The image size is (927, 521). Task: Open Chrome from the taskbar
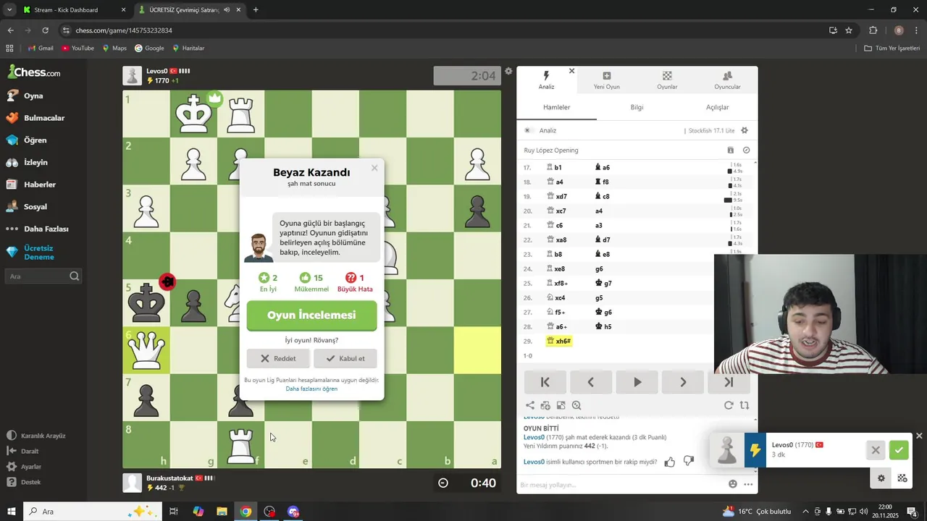click(246, 512)
